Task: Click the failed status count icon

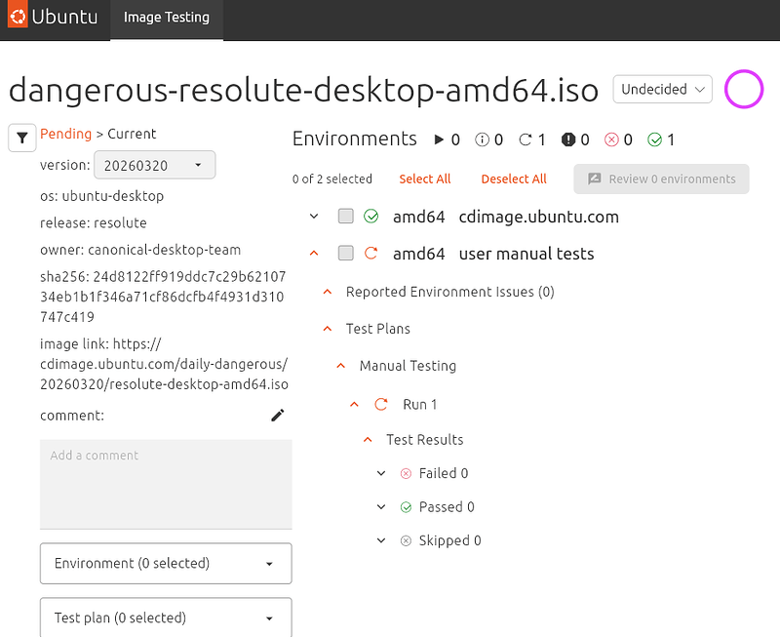Action: click(x=611, y=139)
